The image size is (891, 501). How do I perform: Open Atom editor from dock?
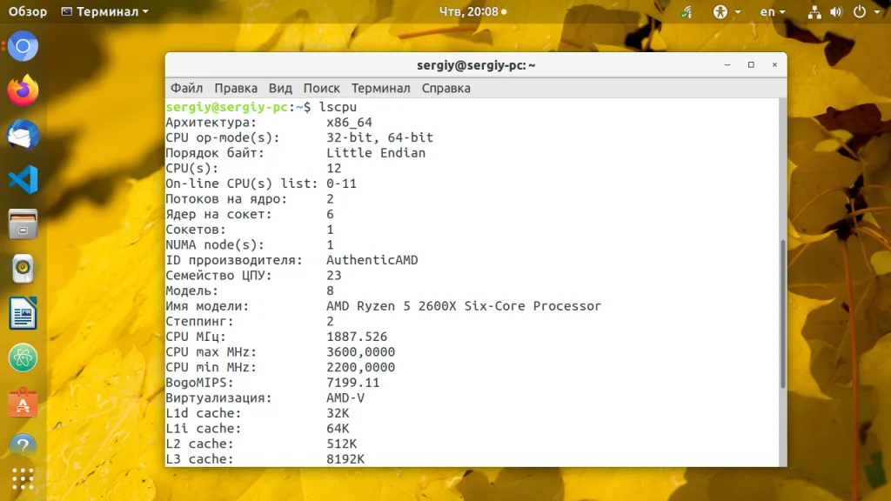(23, 357)
